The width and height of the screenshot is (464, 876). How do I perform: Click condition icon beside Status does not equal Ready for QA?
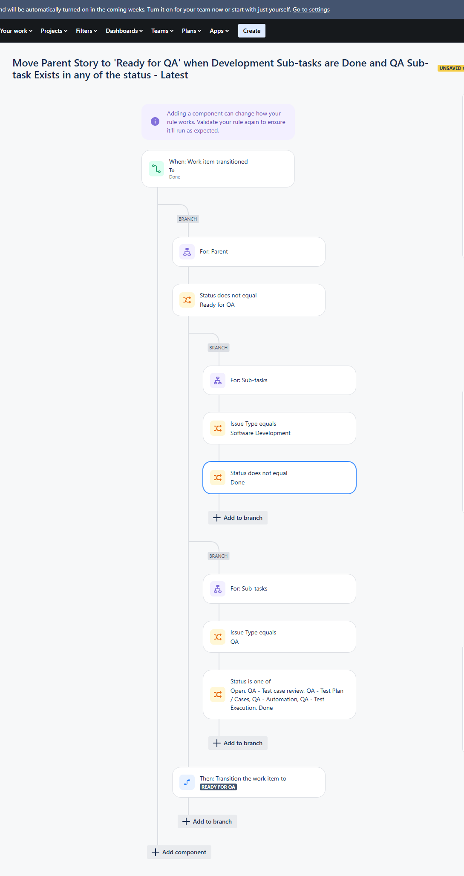coord(187,300)
